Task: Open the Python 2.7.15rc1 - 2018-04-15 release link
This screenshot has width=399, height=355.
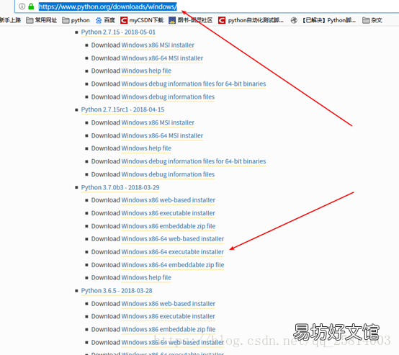Action: click(122, 109)
